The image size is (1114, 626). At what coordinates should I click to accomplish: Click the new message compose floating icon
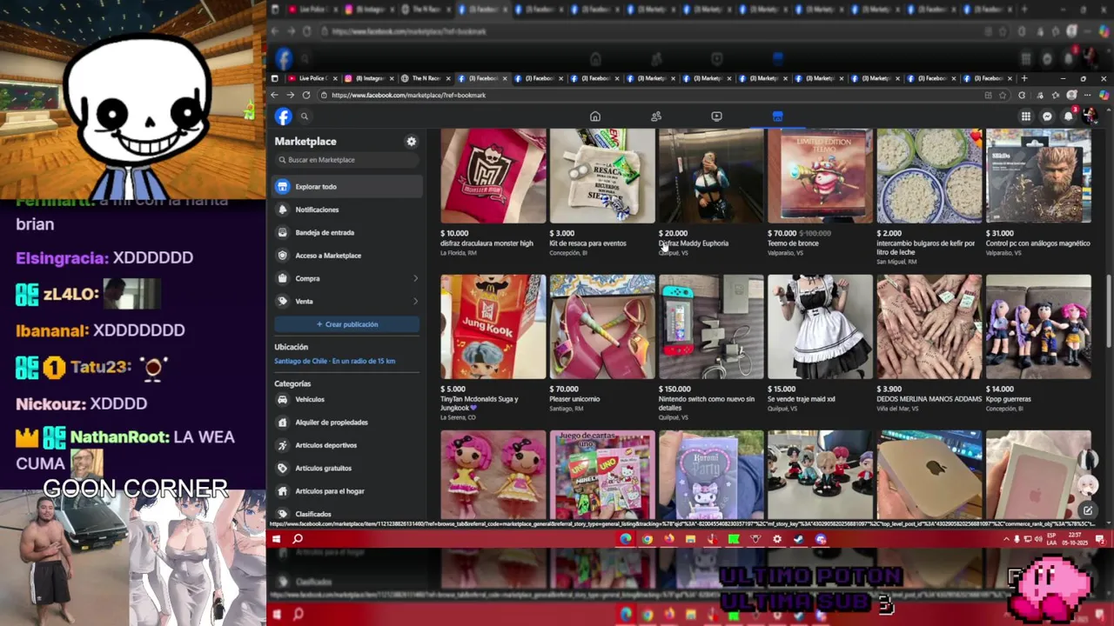point(1088,510)
